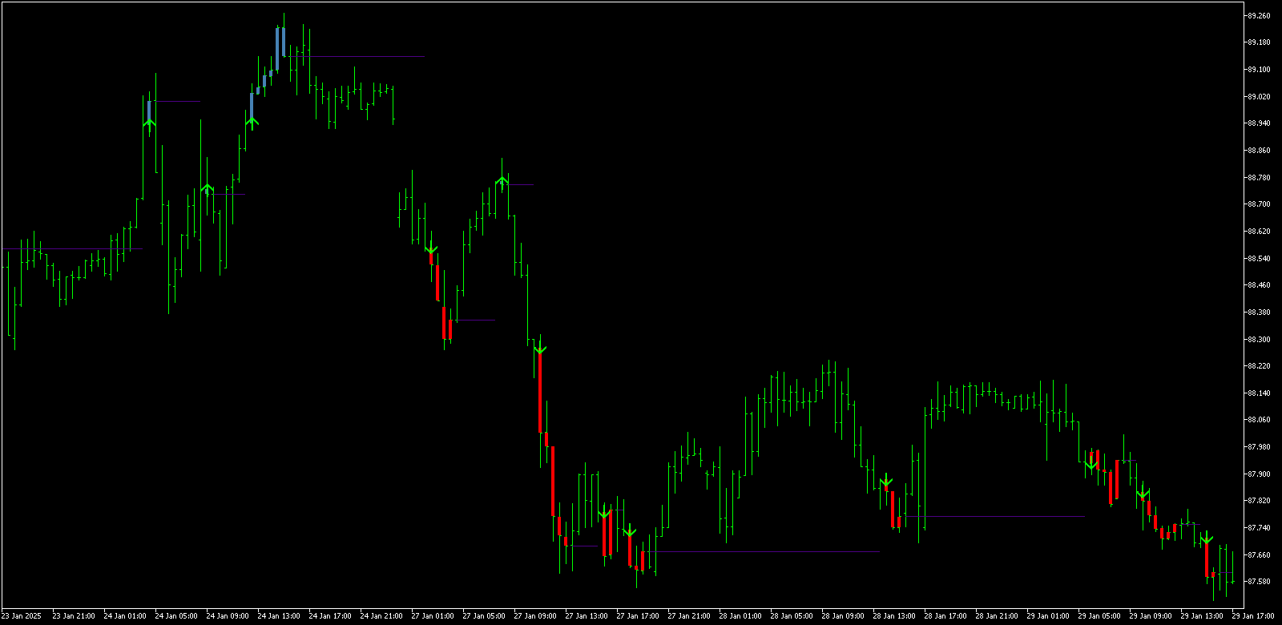This screenshot has width=1282, height=625.
Task: Click the 89.260 price label
Action: click(x=1259, y=15)
